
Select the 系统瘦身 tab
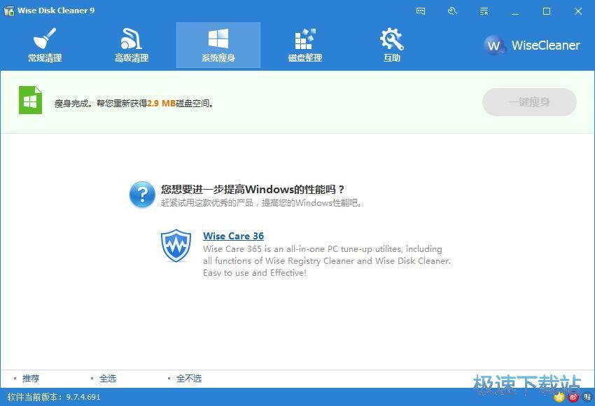[218, 45]
